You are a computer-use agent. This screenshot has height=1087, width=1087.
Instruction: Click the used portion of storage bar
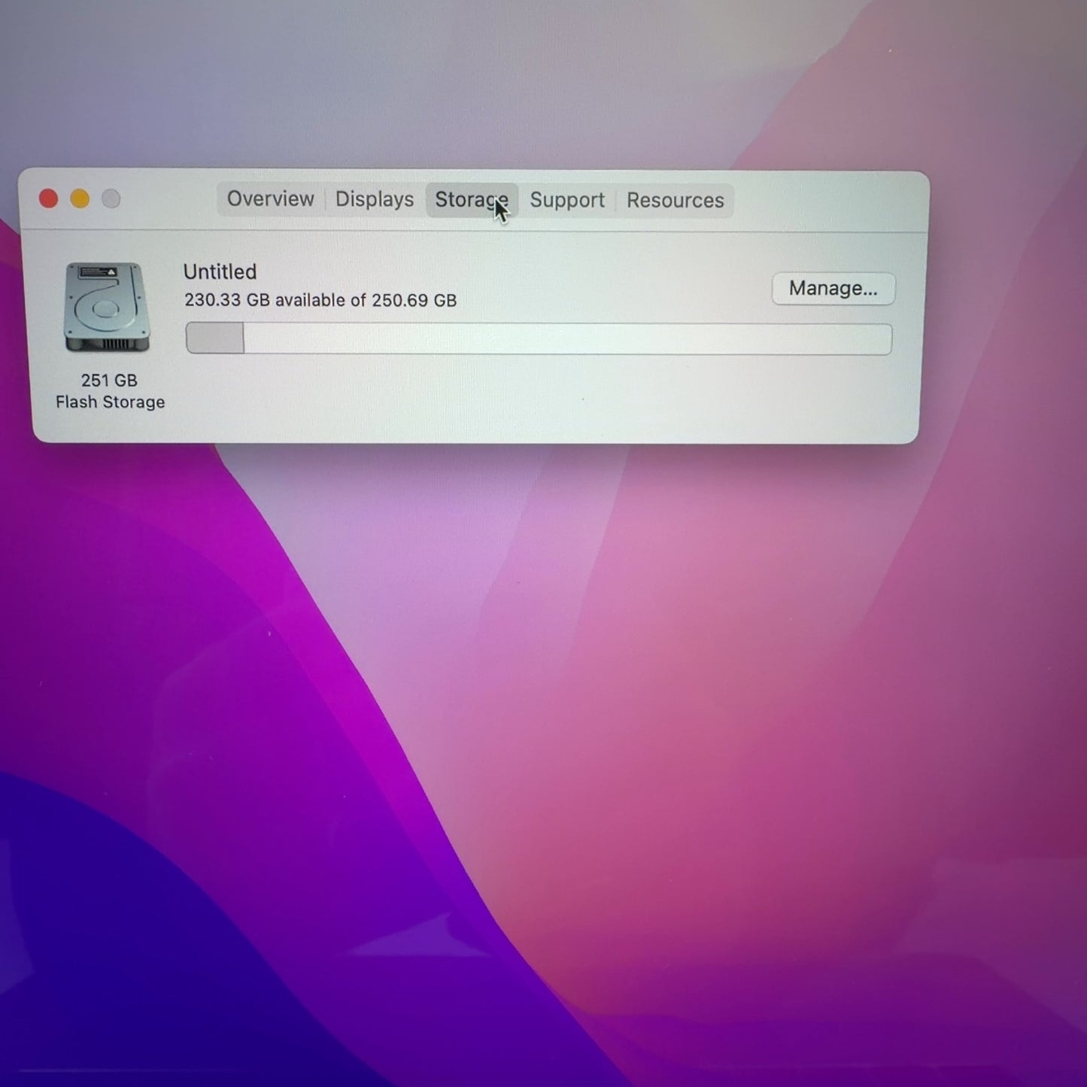(x=215, y=339)
